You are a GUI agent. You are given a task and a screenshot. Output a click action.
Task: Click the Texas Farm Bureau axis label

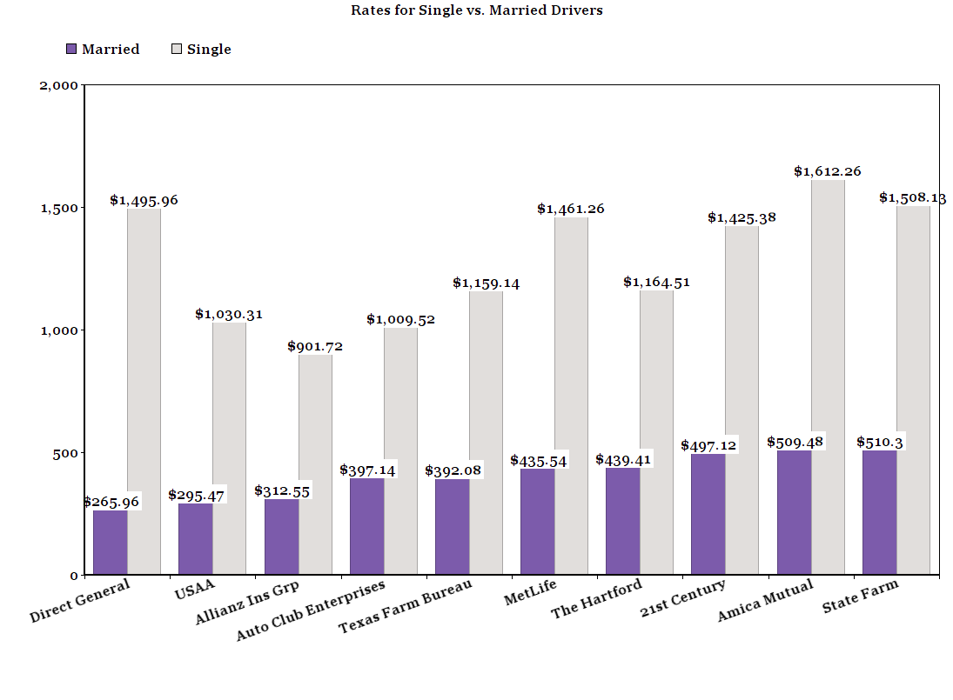(x=406, y=606)
